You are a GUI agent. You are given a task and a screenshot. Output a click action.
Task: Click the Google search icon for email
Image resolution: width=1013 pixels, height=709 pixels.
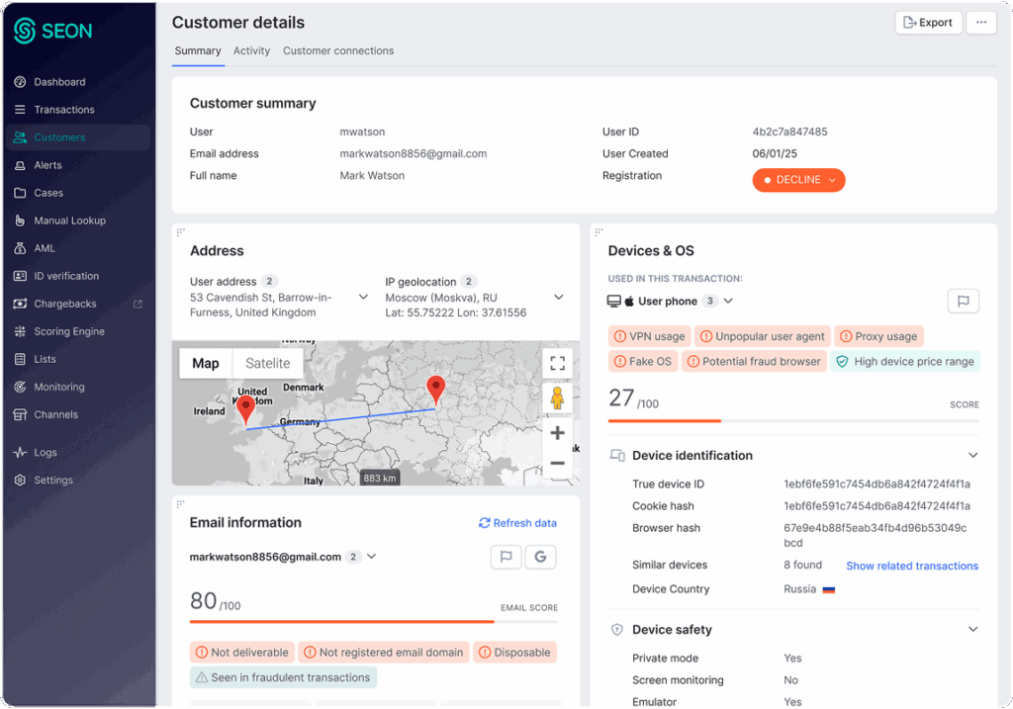point(540,557)
